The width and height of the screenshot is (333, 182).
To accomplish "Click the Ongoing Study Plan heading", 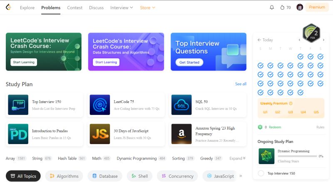I will [x=275, y=142].
